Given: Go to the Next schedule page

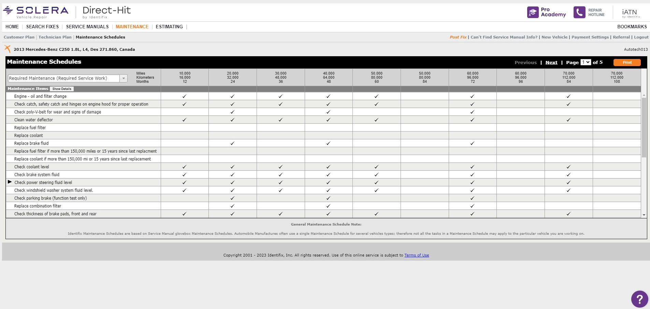Looking at the screenshot, I should (551, 62).
